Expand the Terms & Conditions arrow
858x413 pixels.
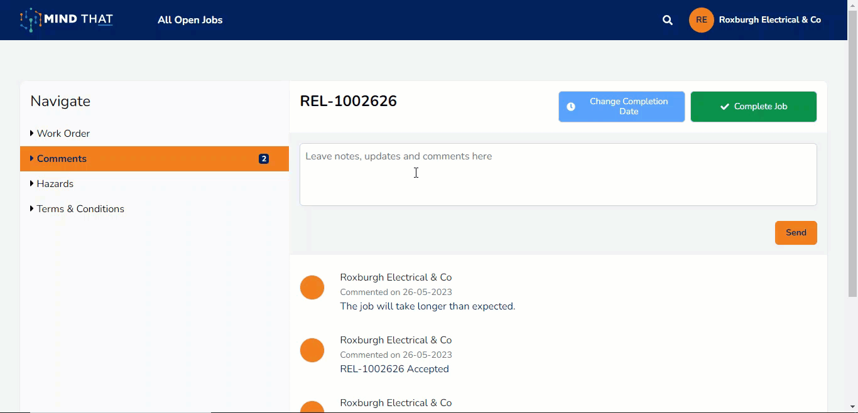[x=32, y=208]
